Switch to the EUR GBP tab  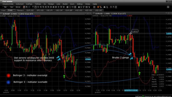(x=69, y=10)
